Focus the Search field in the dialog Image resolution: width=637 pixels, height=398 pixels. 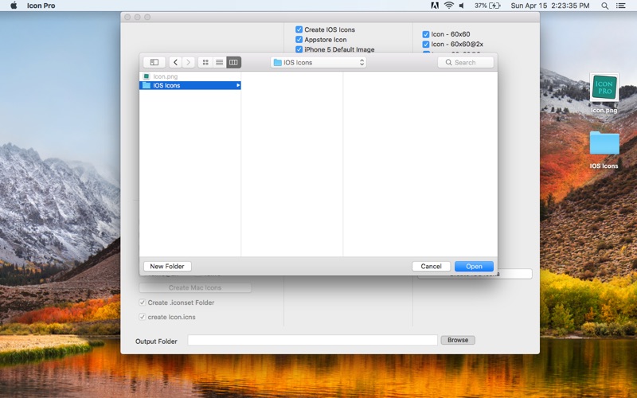tap(466, 62)
